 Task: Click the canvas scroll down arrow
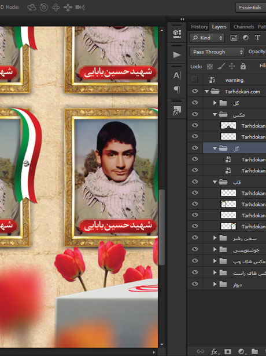click(162, 344)
